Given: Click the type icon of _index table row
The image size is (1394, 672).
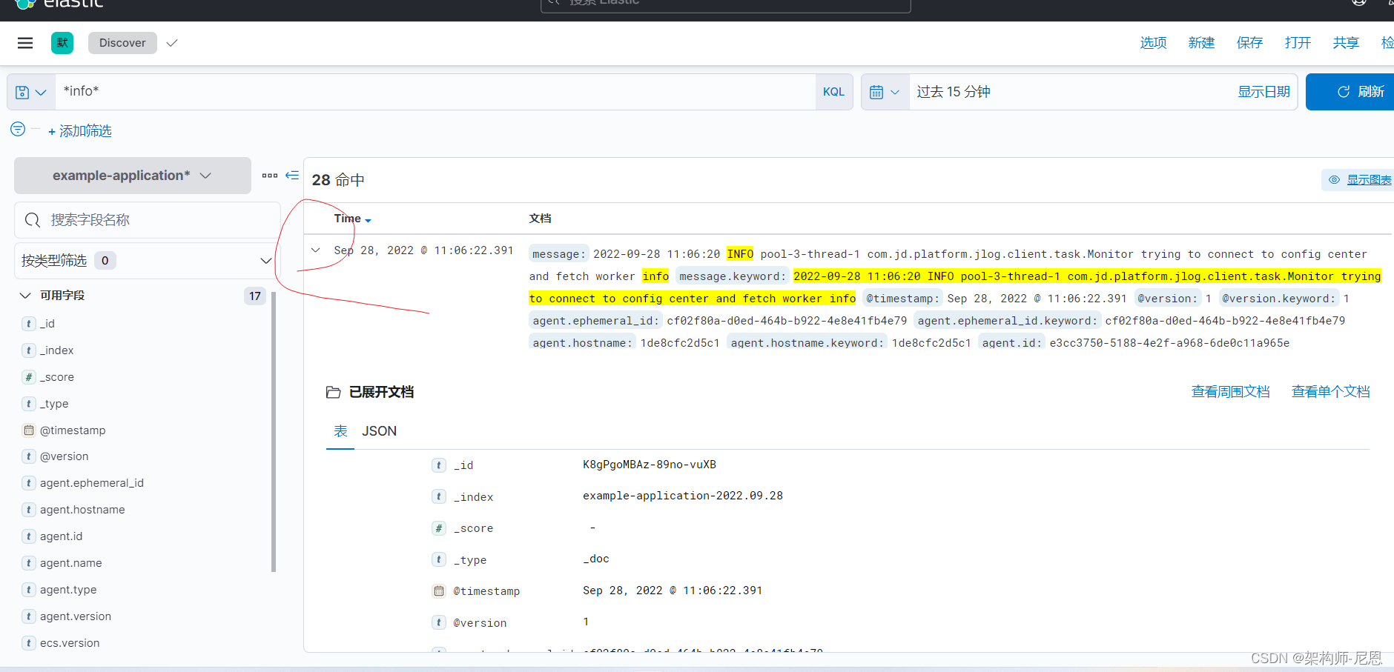Looking at the screenshot, I should pyautogui.click(x=439, y=497).
